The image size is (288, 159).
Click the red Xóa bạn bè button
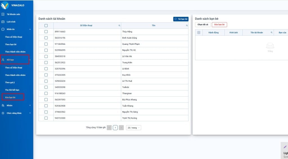point(219,25)
